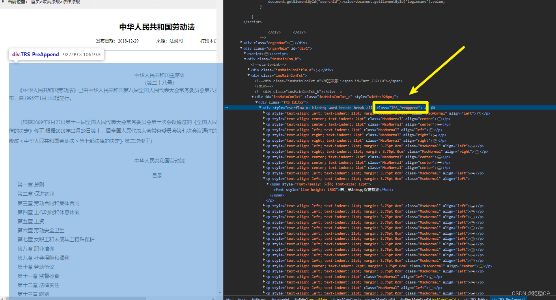Collapse the TRS_Editor div node
Viewport: 556px width, 300px height.
pyautogui.click(x=256, y=102)
